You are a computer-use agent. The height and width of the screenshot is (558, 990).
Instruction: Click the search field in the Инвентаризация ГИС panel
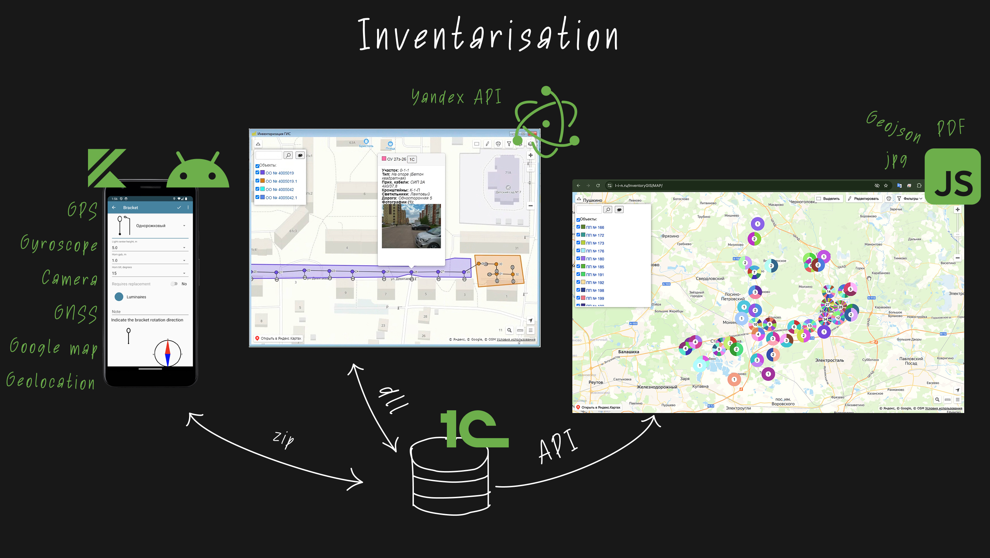point(268,155)
